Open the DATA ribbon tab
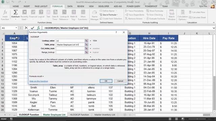 pos(70,6)
